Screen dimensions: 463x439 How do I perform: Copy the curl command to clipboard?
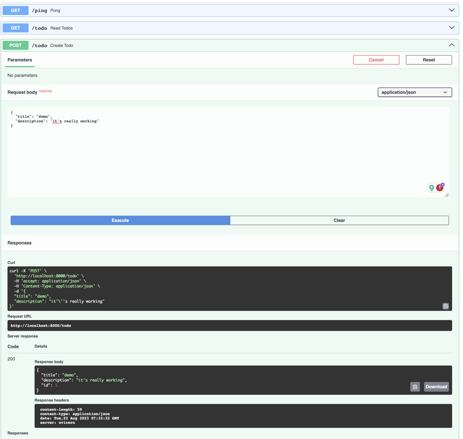(x=445, y=306)
